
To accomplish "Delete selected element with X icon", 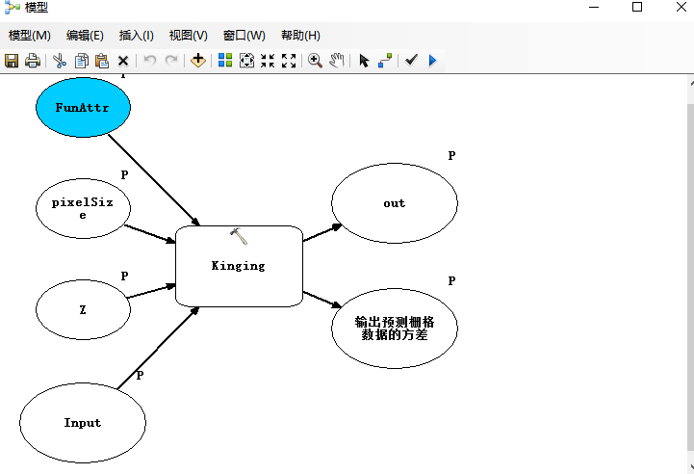I will tap(123, 61).
